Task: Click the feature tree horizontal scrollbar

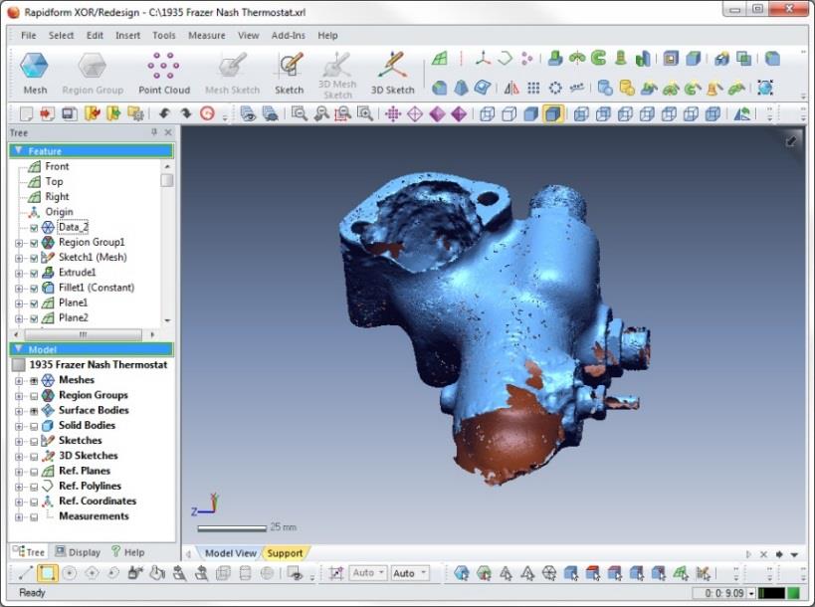Action: 84,334
